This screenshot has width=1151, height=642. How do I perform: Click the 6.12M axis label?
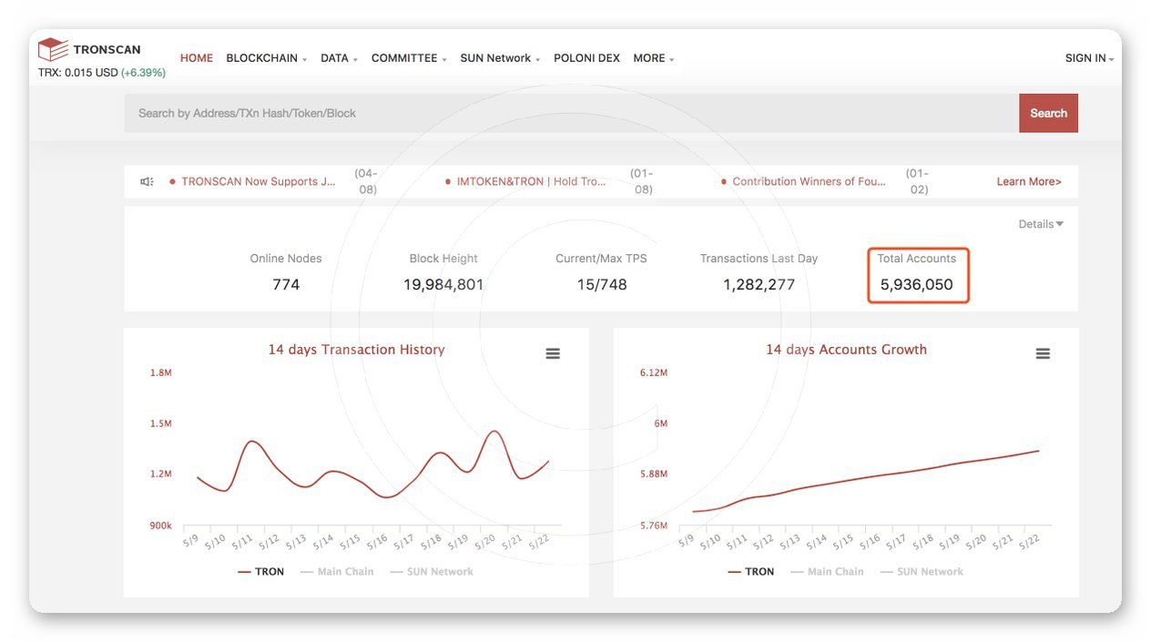[x=654, y=372]
